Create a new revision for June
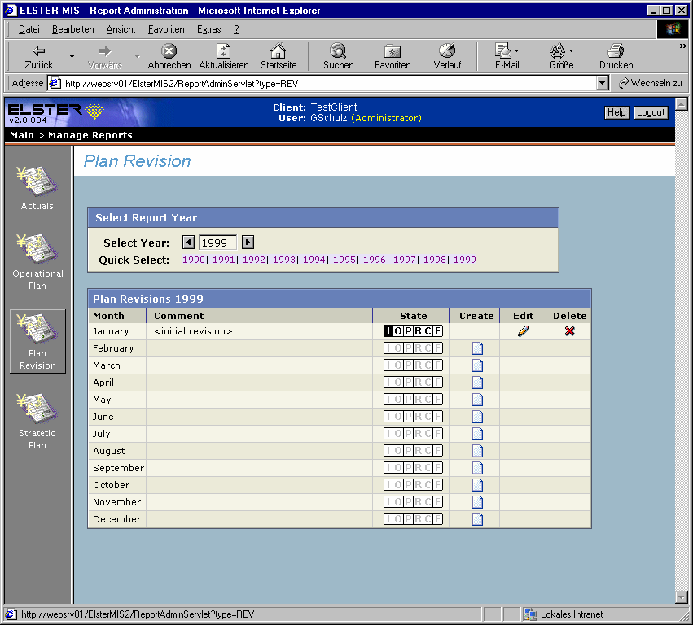The height and width of the screenshot is (625, 693). [x=477, y=417]
